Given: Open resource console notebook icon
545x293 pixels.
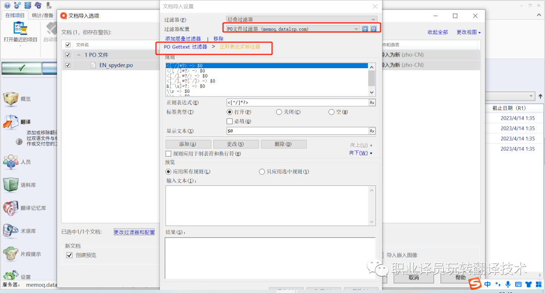Looking at the screenshot, I should (28, 5).
